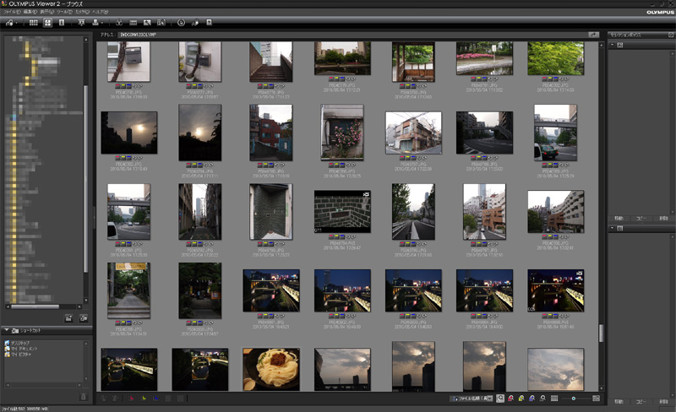Viewport: 676px width, 412px height.
Task: Click the address path input field
Action: pos(352,35)
